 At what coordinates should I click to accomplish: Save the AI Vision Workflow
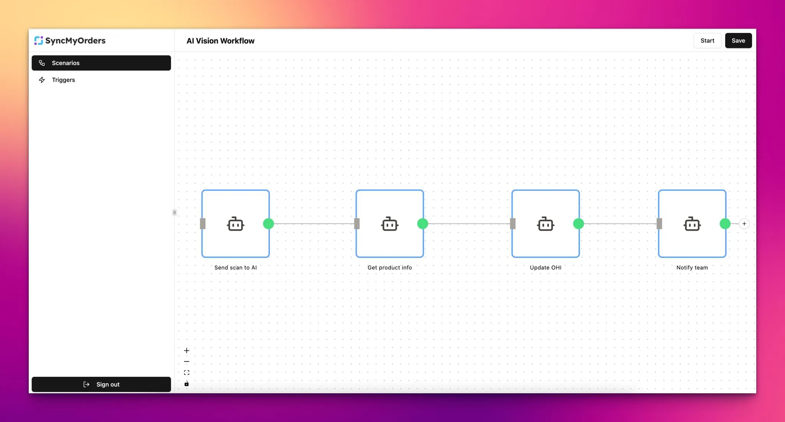738,40
